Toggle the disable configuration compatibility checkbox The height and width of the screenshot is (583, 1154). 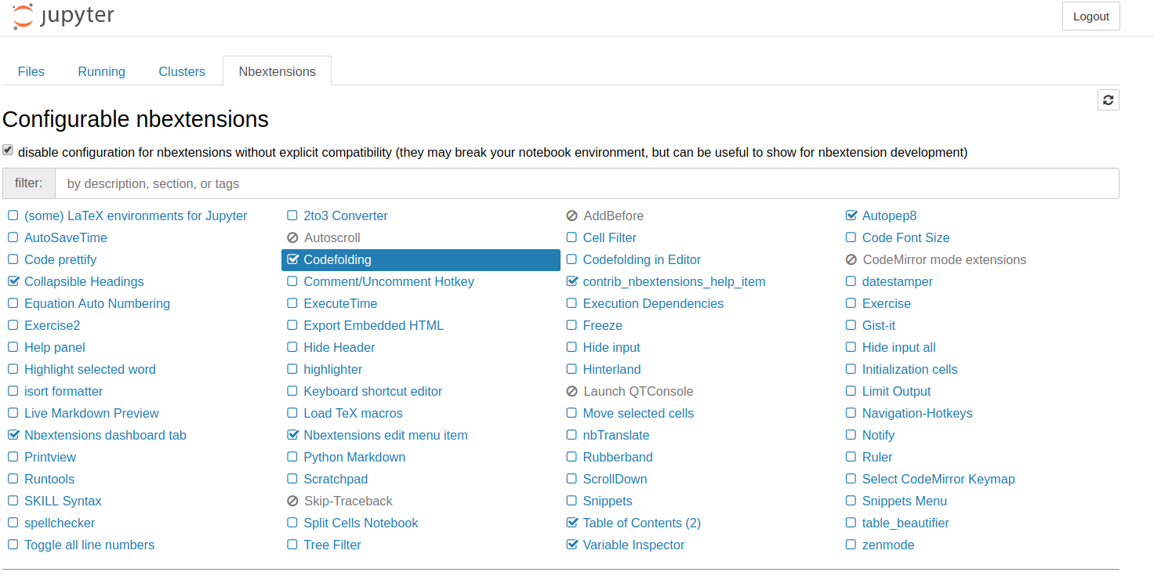pos(8,150)
